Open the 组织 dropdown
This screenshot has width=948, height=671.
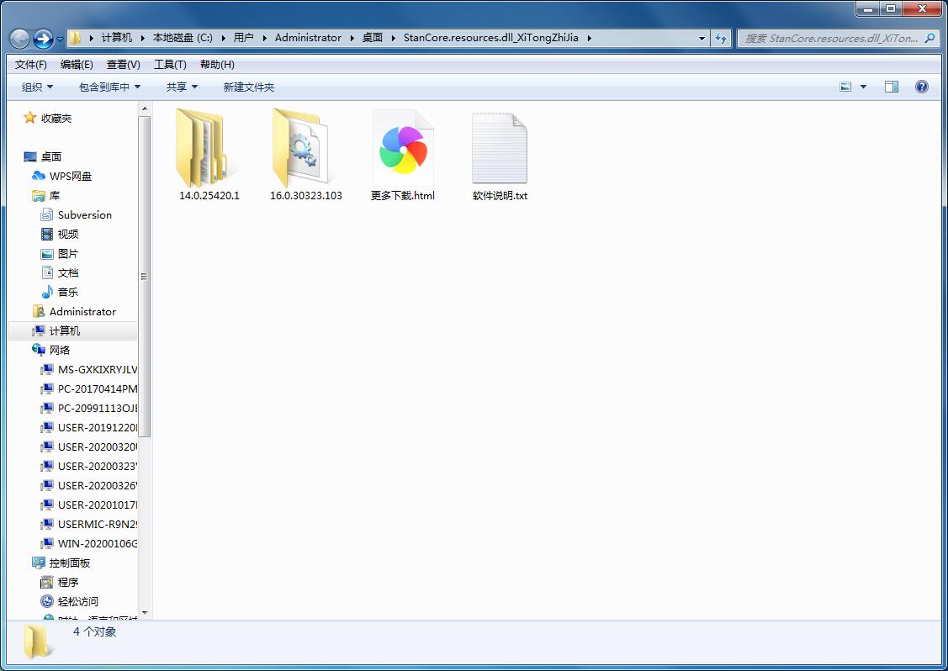[x=38, y=87]
